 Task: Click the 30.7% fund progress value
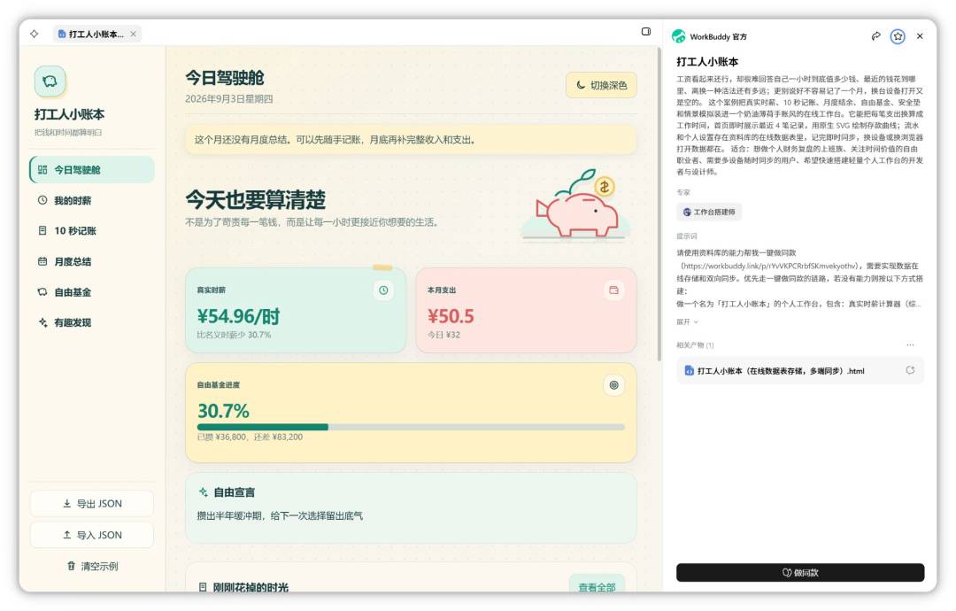(x=223, y=410)
